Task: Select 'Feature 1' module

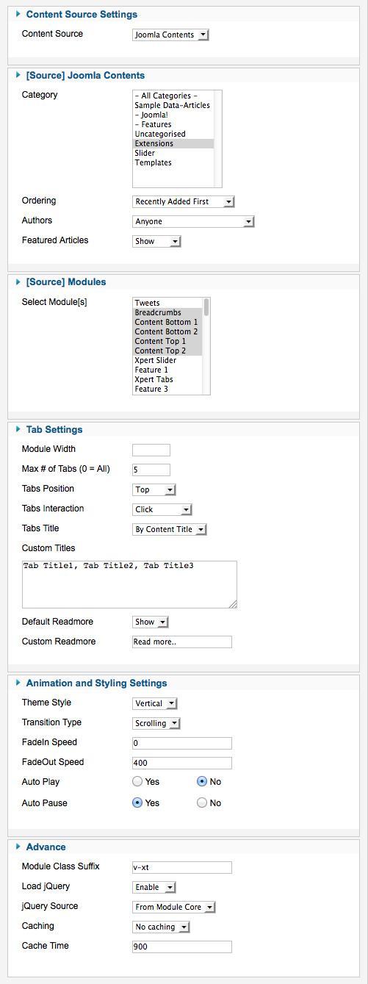Action: click(x=167, y=370)
